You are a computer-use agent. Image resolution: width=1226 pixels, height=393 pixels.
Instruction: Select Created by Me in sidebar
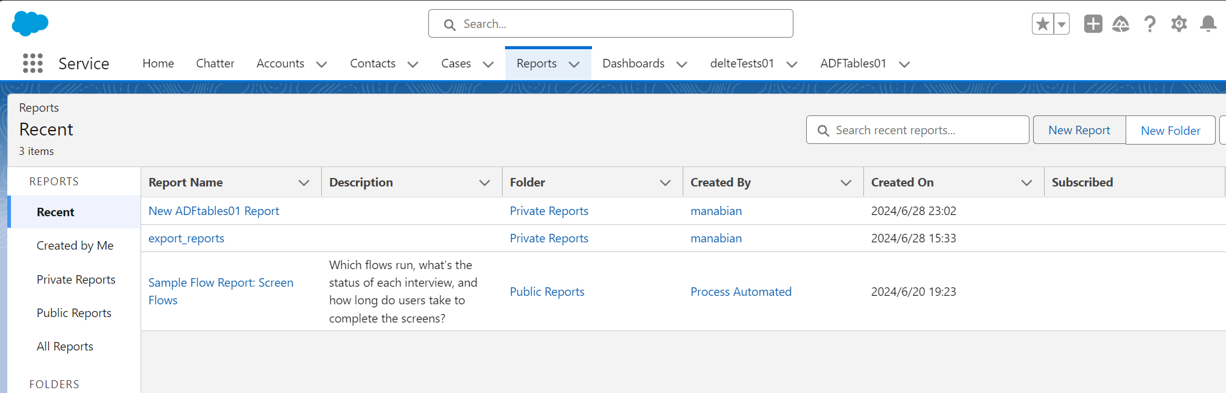click(75, 245)
